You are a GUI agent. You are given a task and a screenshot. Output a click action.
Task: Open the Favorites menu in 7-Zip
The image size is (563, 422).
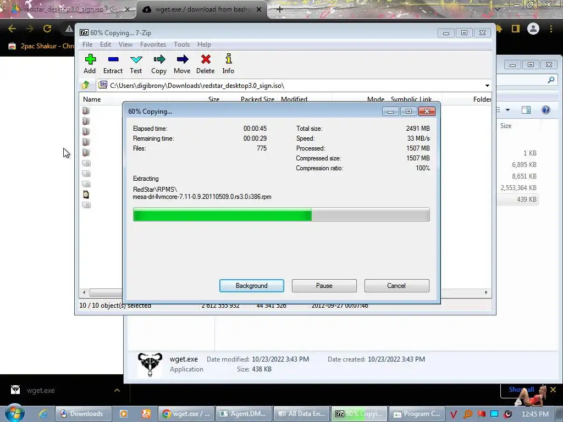tap(153, 45)
